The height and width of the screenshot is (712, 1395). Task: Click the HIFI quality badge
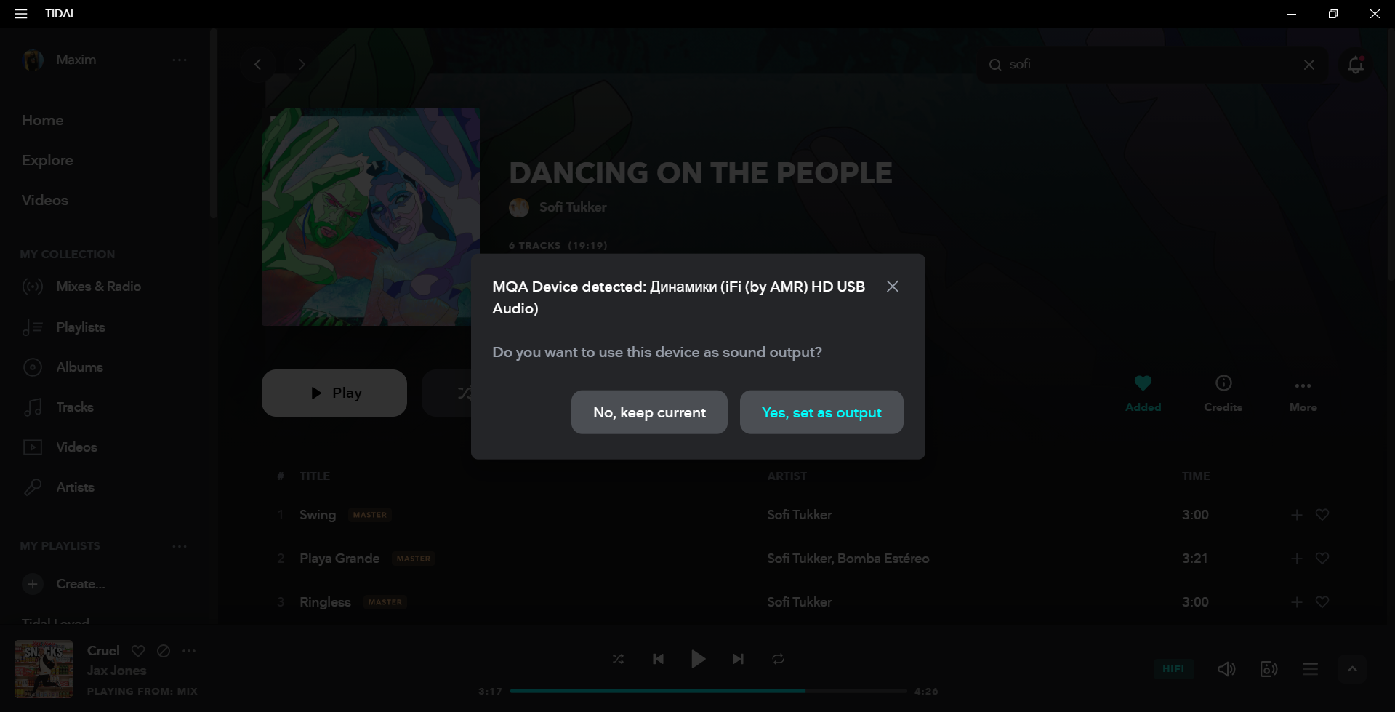pos(1173,669)
